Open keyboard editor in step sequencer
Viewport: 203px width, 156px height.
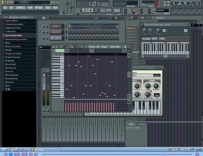117,18
